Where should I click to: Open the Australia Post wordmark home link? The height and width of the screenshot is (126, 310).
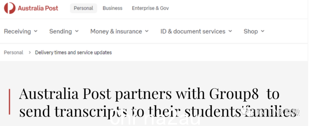[x=38, y=8]
